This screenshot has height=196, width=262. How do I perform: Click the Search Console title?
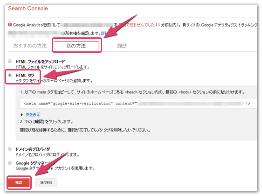[28, 8]
